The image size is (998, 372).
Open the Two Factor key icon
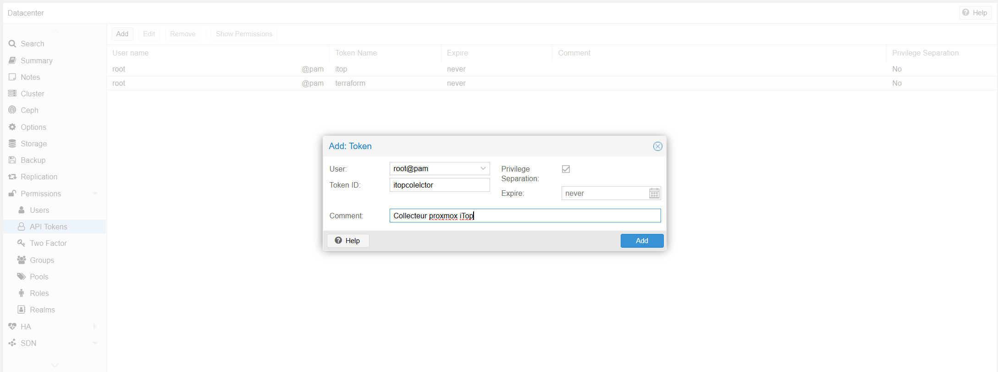coord(21,243)
